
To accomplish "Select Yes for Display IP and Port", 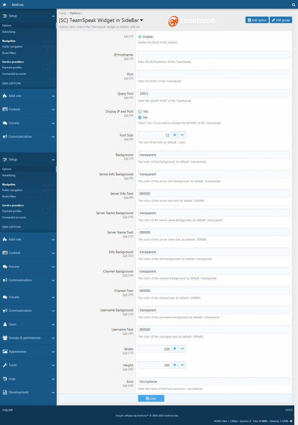I will (140, 112).
